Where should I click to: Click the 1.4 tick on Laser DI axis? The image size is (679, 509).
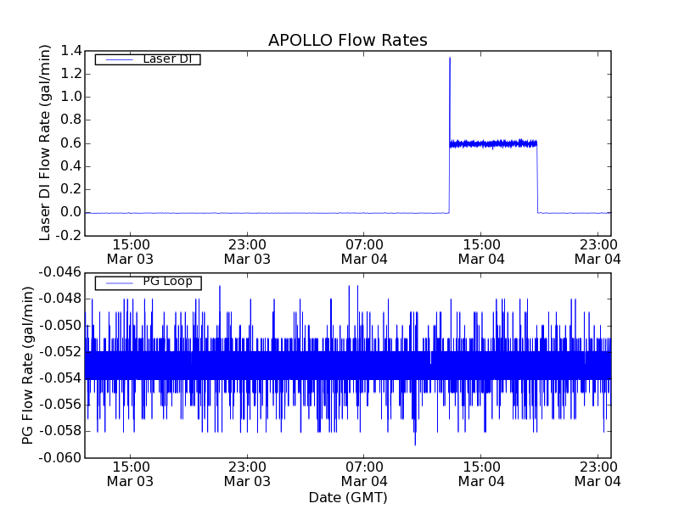71,51
